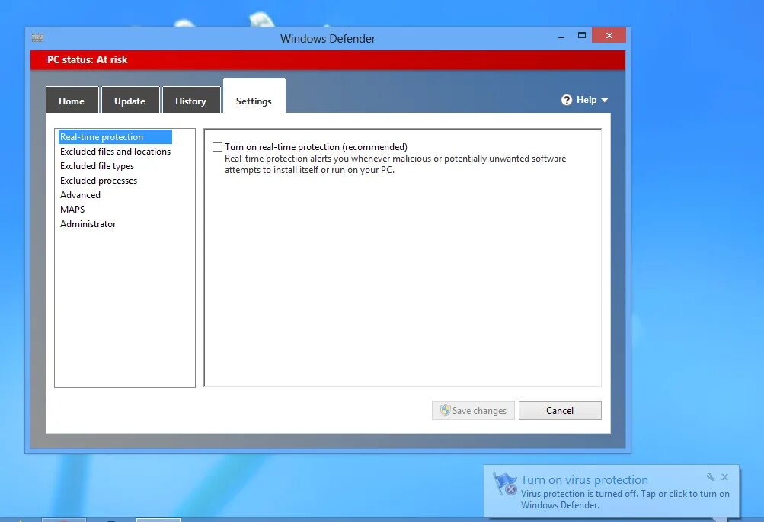Maximize the Windows Defender window
Image resolution: width=764 pixels, height=522 pixels.
point(582,36)
